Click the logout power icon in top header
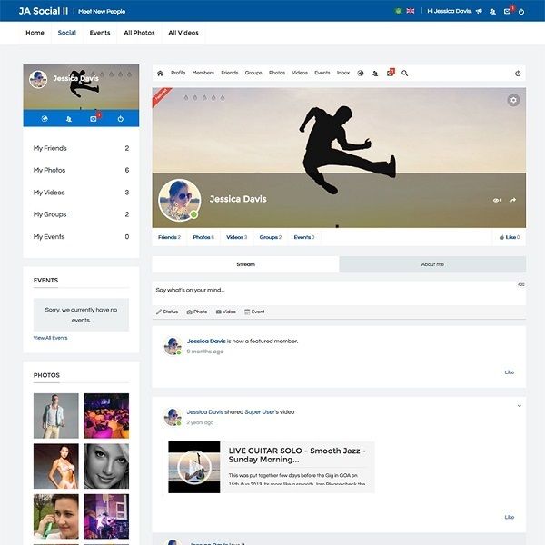This screenshot has width=545, height=545. point(521,12)
